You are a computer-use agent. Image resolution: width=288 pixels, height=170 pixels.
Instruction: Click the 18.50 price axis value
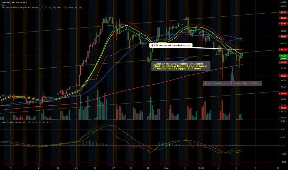point(284,44)
